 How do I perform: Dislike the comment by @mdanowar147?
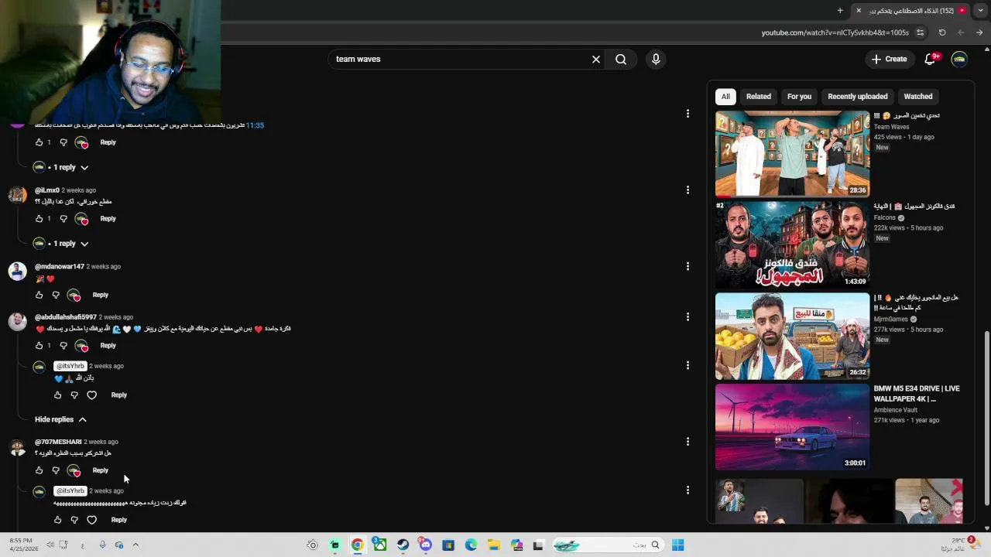56,295
